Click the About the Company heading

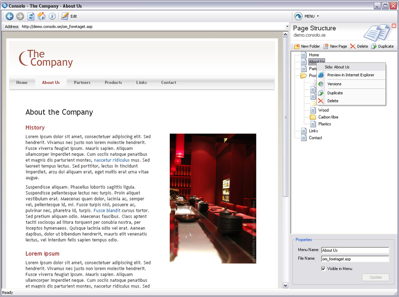tap(59, 112)
